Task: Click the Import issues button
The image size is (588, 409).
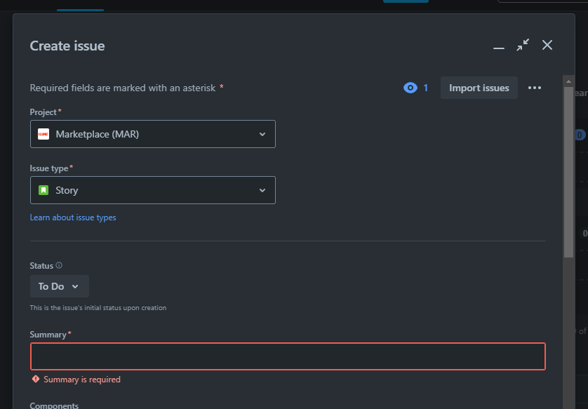Action: [479, 88]
